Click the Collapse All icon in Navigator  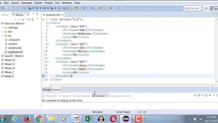[29, 19]
